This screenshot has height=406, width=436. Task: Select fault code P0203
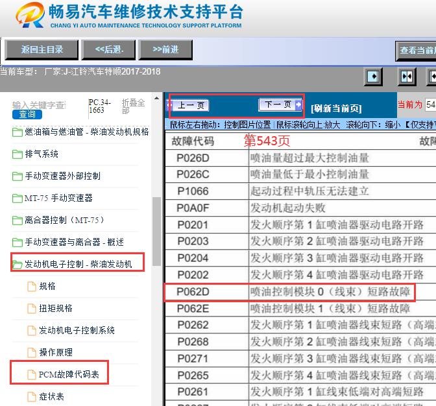[x=193, y=241]
